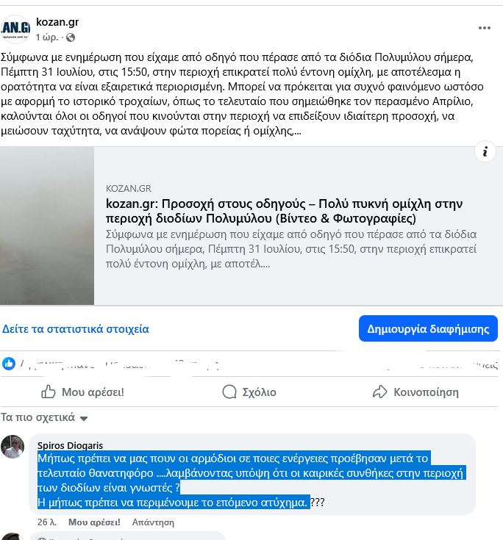This screenshot has height=540, width=503.
Task: Expand the 'Τα πιο σχετικά' comment sorting dropdown
Action: click(44, 417)
